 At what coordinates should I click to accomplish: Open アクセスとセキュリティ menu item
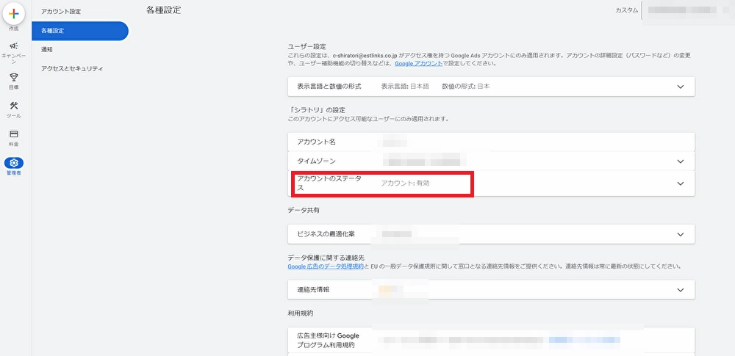tap(72, 68)
